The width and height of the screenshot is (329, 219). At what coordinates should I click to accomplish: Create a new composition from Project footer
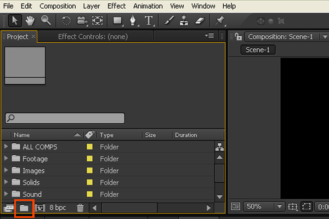(x=40, y=208)
